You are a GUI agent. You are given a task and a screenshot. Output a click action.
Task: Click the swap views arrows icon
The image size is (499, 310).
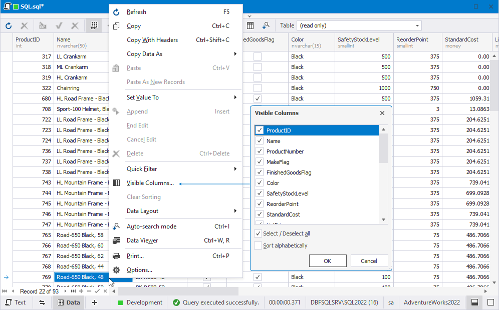point(42,302)
